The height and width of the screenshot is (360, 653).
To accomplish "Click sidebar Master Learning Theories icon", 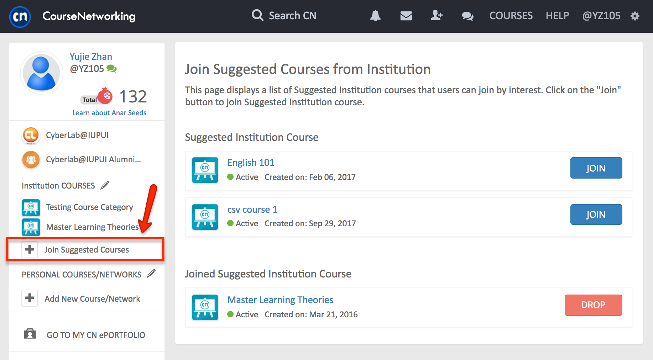I will (31, 227).
